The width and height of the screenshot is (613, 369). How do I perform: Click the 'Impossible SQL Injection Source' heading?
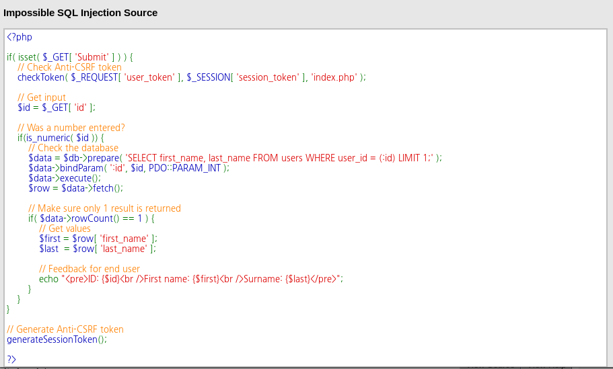[80, 13]
